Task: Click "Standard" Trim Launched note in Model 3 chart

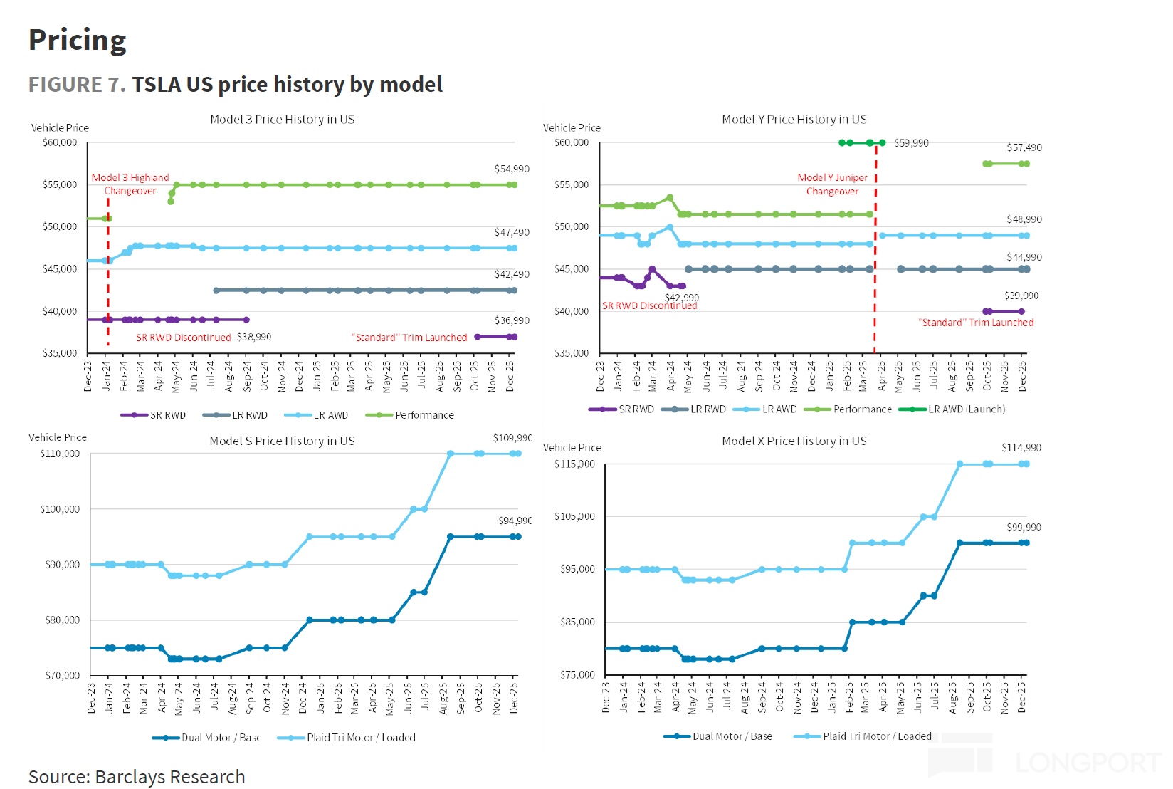Action: (x=410, y=338)
